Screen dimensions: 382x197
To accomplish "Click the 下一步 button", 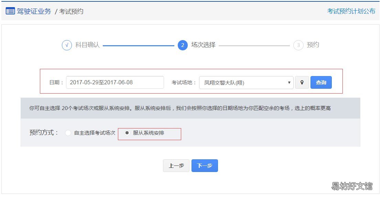I will tap(205, 166).
